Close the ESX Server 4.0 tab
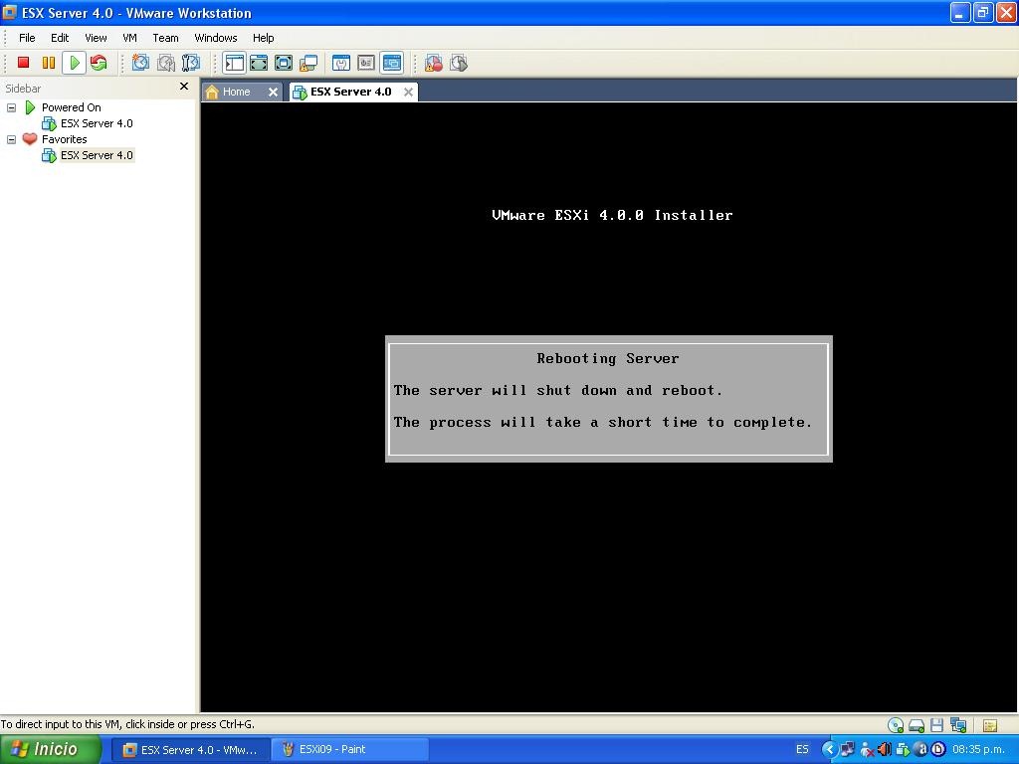The image size is (1019, 764). 408,93
